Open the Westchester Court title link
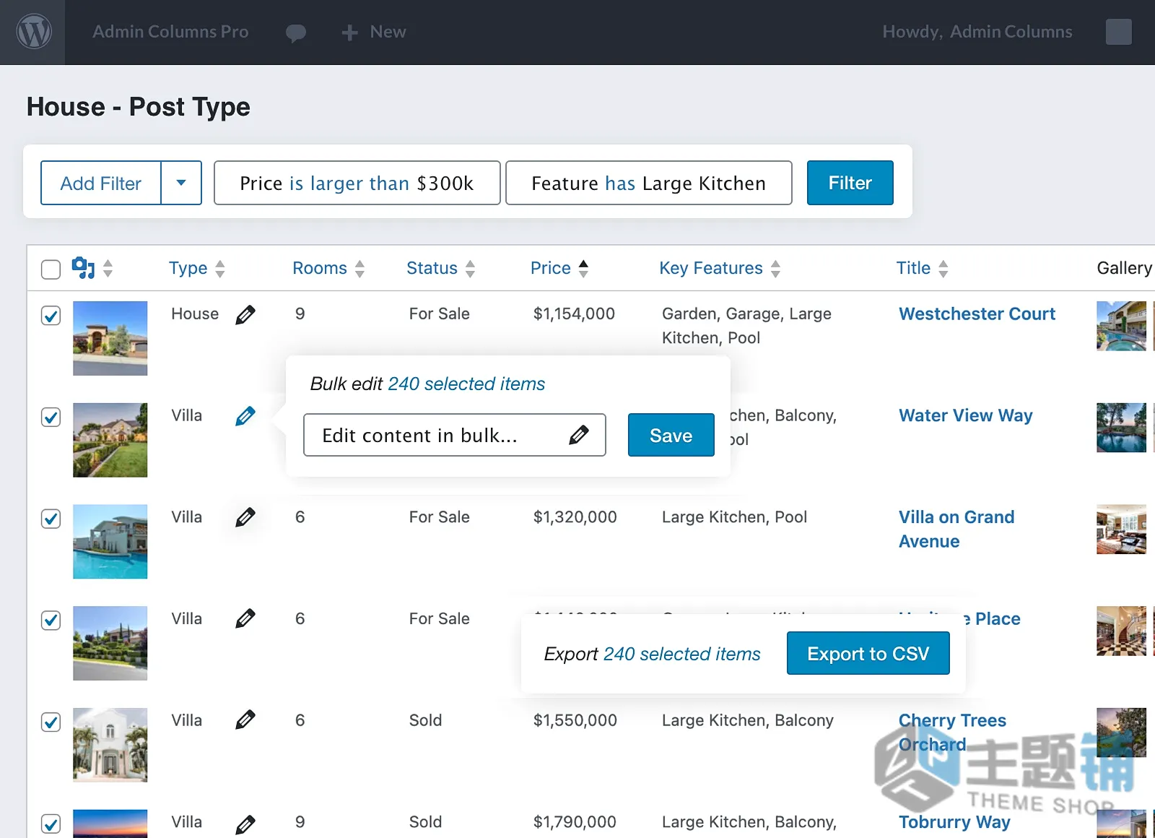This screenshot has height=838, width=1155. [977, 314]
